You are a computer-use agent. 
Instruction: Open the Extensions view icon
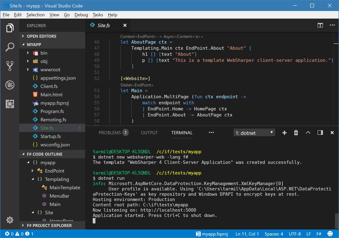pyautogui.click(x=10, y=104)
